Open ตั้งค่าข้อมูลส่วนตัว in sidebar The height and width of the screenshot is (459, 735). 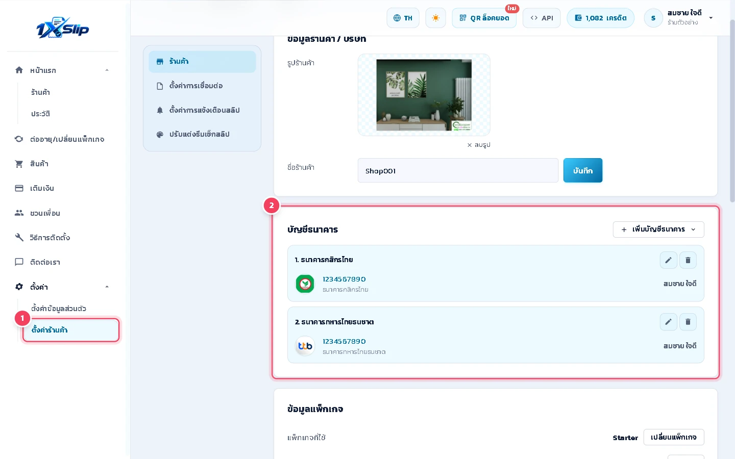[x=59, y=309]
